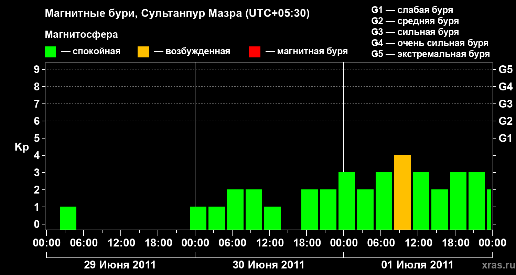
Task: Select the Kp 3 bar at 00:00 on 01 Июля
Action: tap(347, 201)
